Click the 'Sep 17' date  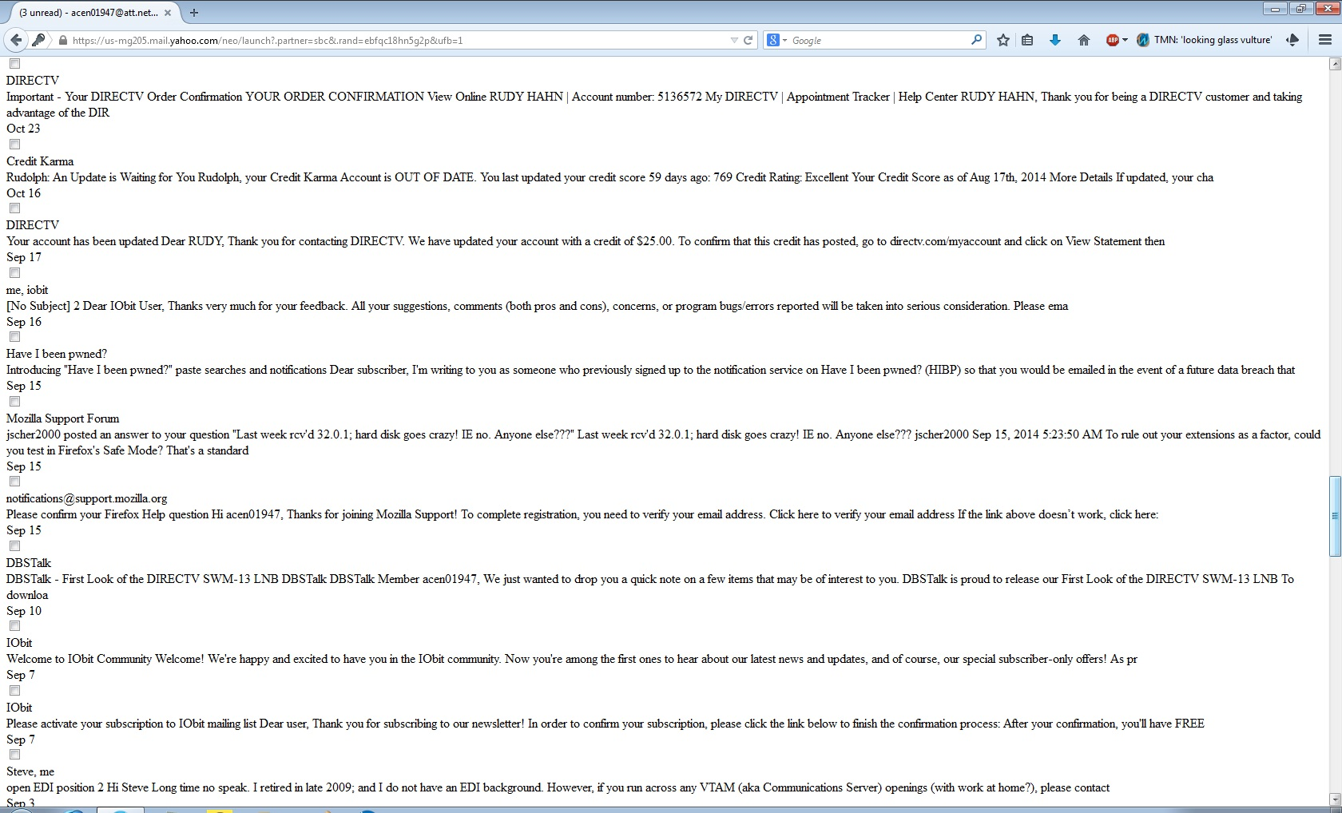coord(24,257)
